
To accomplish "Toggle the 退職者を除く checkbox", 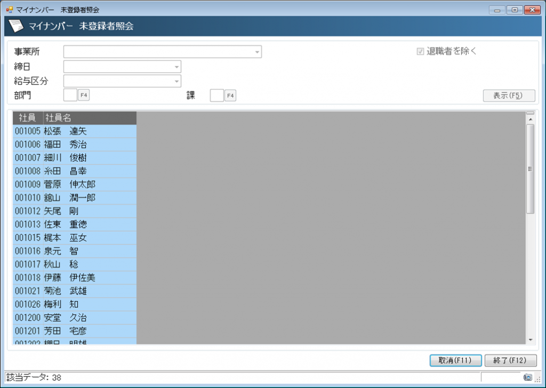I will (420, 52).
